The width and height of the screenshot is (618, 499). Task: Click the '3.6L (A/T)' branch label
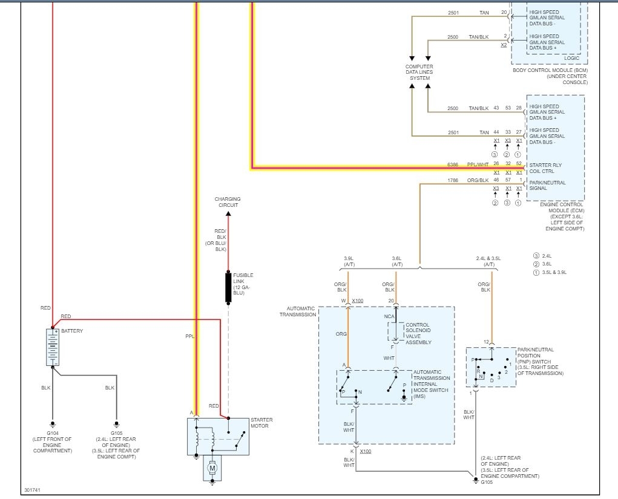397,261
